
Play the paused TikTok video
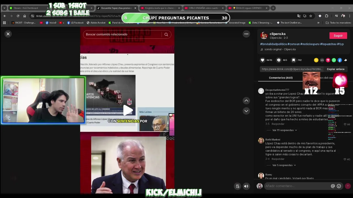coord(128,110)
